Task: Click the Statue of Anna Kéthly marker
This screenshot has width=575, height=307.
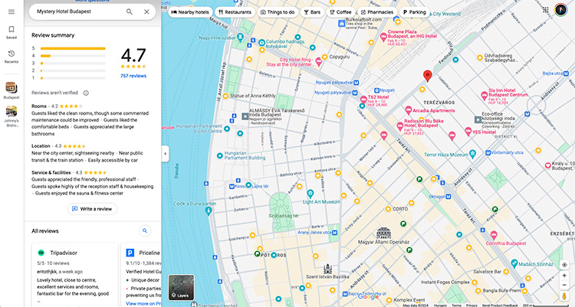Action: tap(225, 96)
